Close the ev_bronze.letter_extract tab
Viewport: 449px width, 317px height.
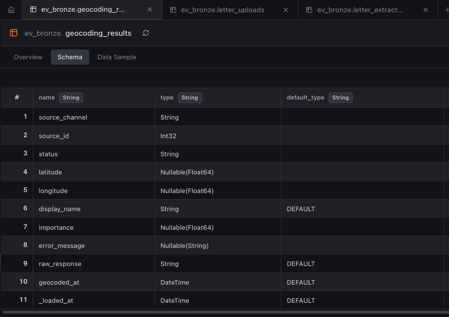pos(426,9)
